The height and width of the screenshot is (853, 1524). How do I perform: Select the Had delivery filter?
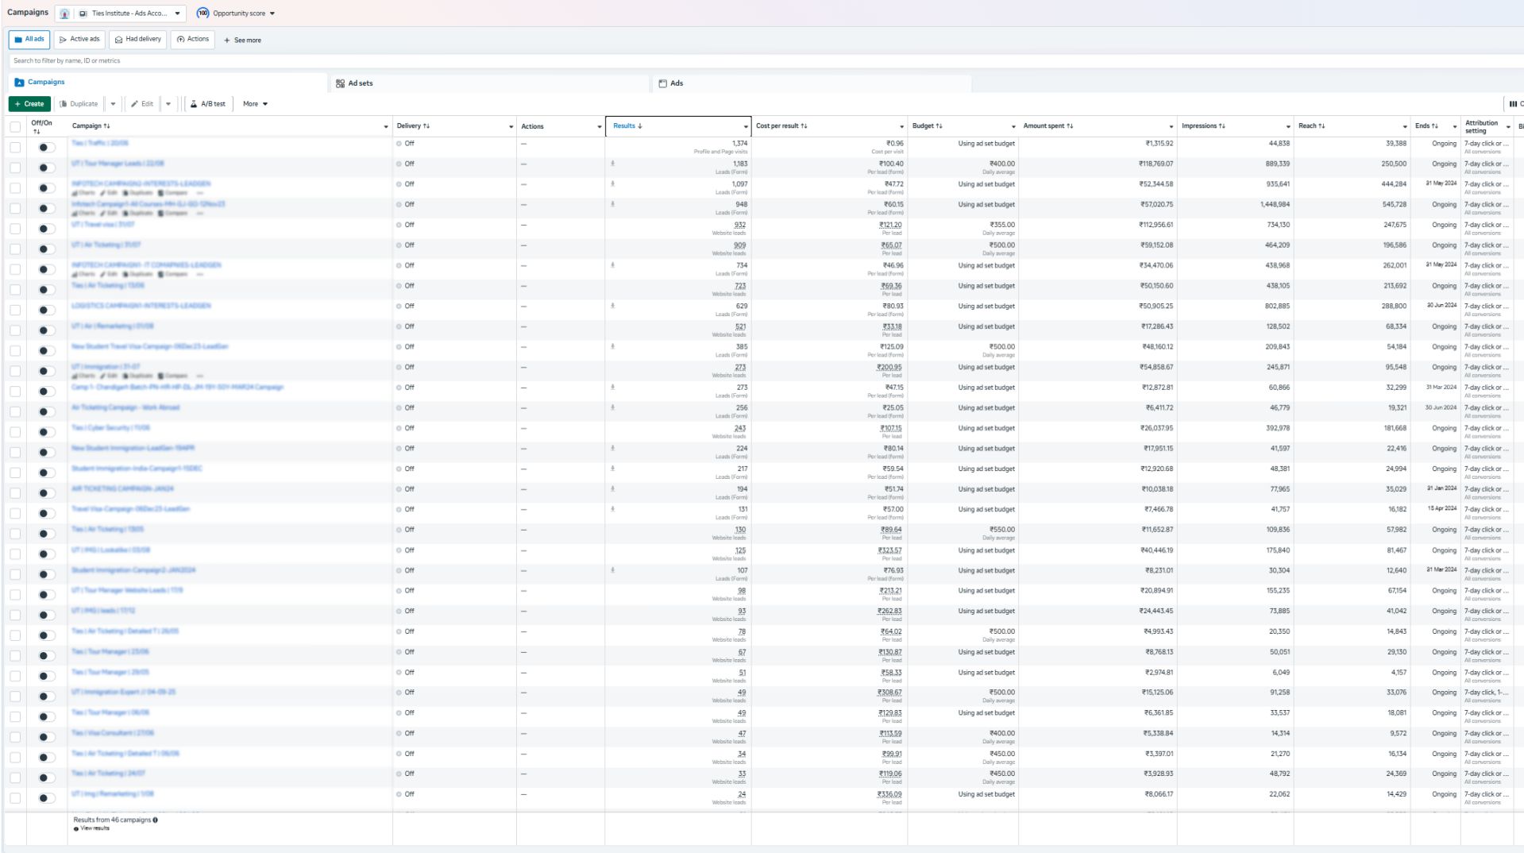click(138, 40)
